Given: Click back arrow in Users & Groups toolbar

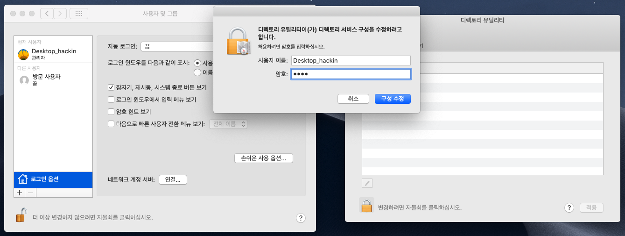Looking at the screenshot, I should (x=47, y=14).
